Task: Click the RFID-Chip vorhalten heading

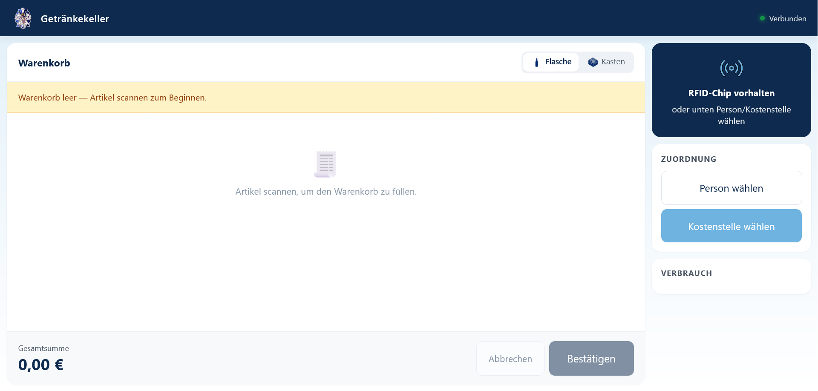Action: tap(731, 93)
